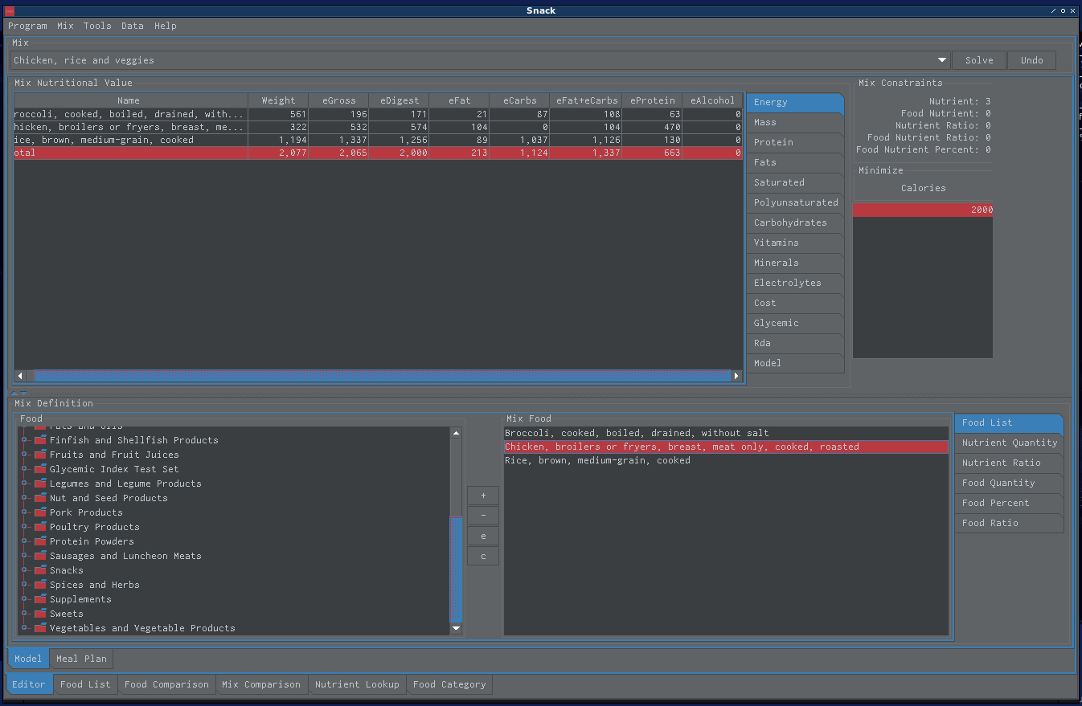The image size is (1082, 706).
Task: Expand Pork Products folder
Action: (25, 512)
